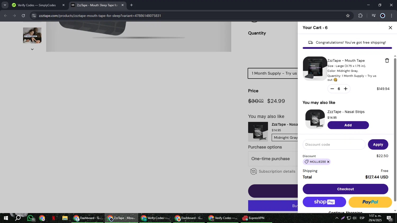Close the ZzzTape browser tab
The width and height of the screenshot is (397, 223).
[123, 5]
